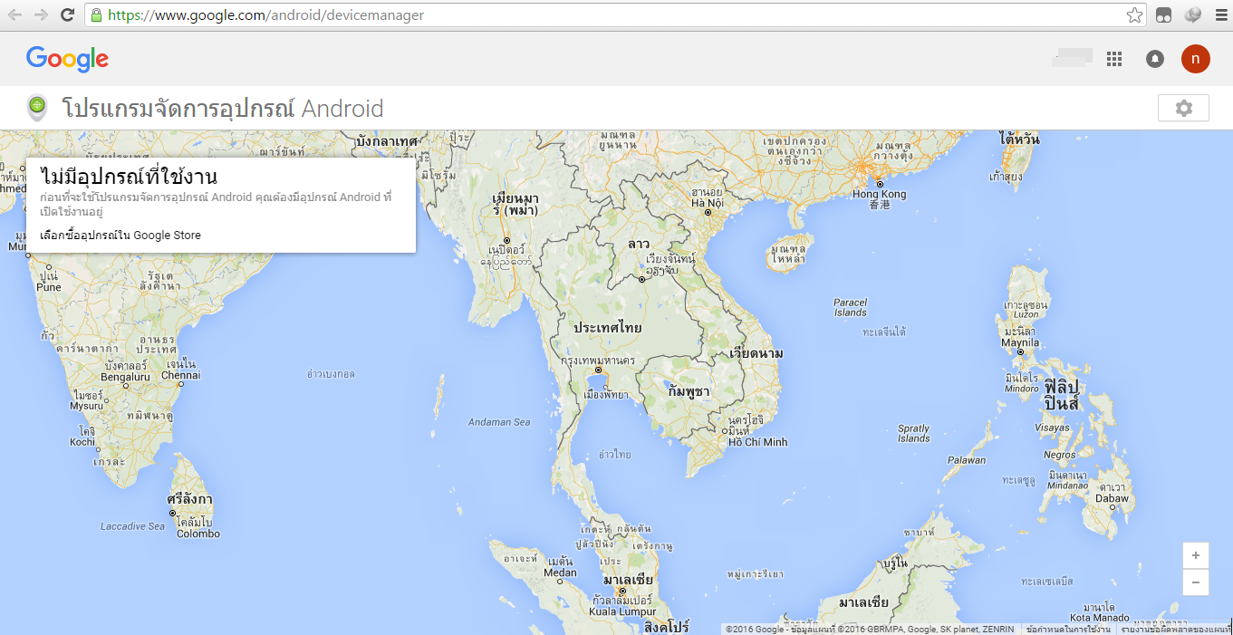
Task: Click the Medan city label
Action: coord(560,572)
